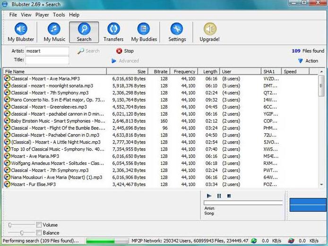This screenshot has width=328, height=246.
Task: Click icon of Mozart - Fur Elise.MP3 row
Action: 7,184
